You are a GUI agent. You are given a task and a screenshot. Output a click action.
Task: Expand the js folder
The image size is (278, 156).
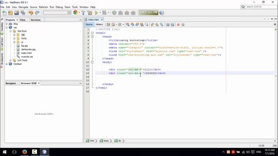(x=14, y=42)
